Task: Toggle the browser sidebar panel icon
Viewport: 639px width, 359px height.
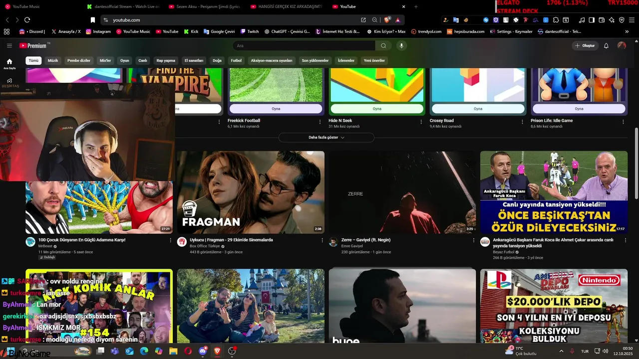Action: coord(592,20)
